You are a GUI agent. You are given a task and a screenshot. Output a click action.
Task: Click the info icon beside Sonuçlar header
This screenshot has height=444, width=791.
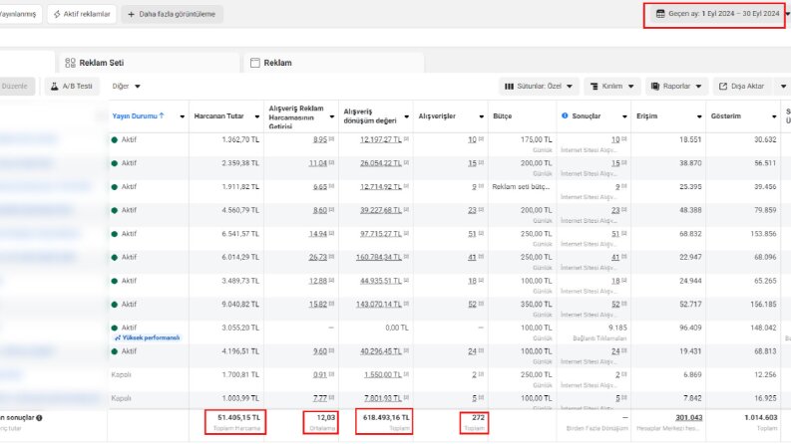click(x=565, y=115)
